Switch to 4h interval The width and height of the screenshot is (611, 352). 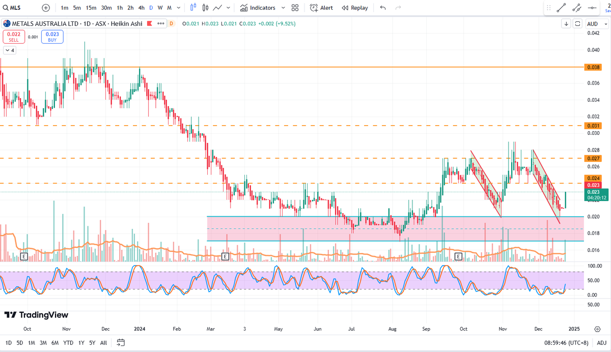[142, 8]
